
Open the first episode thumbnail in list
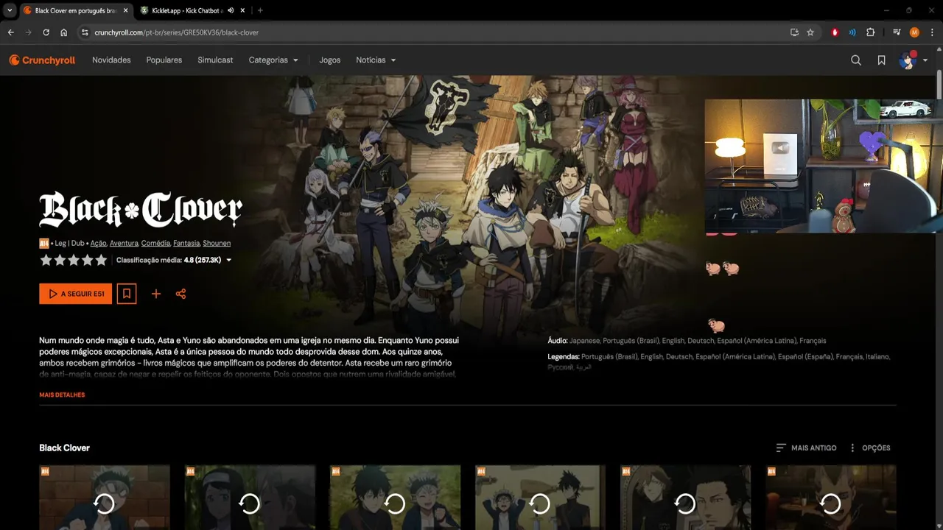105,498
